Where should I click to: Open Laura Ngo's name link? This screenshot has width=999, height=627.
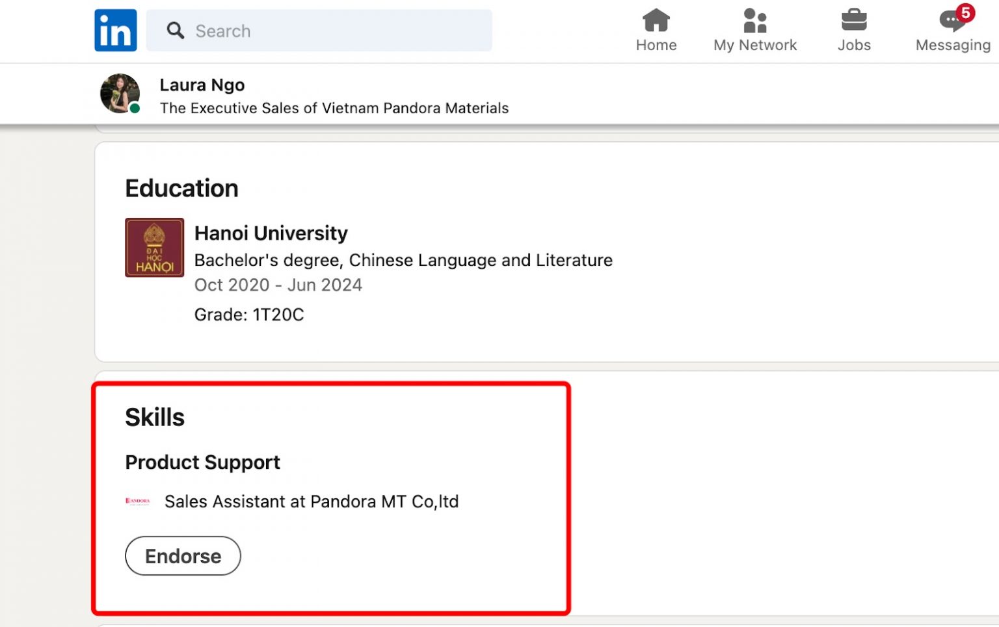pos(202,85)
